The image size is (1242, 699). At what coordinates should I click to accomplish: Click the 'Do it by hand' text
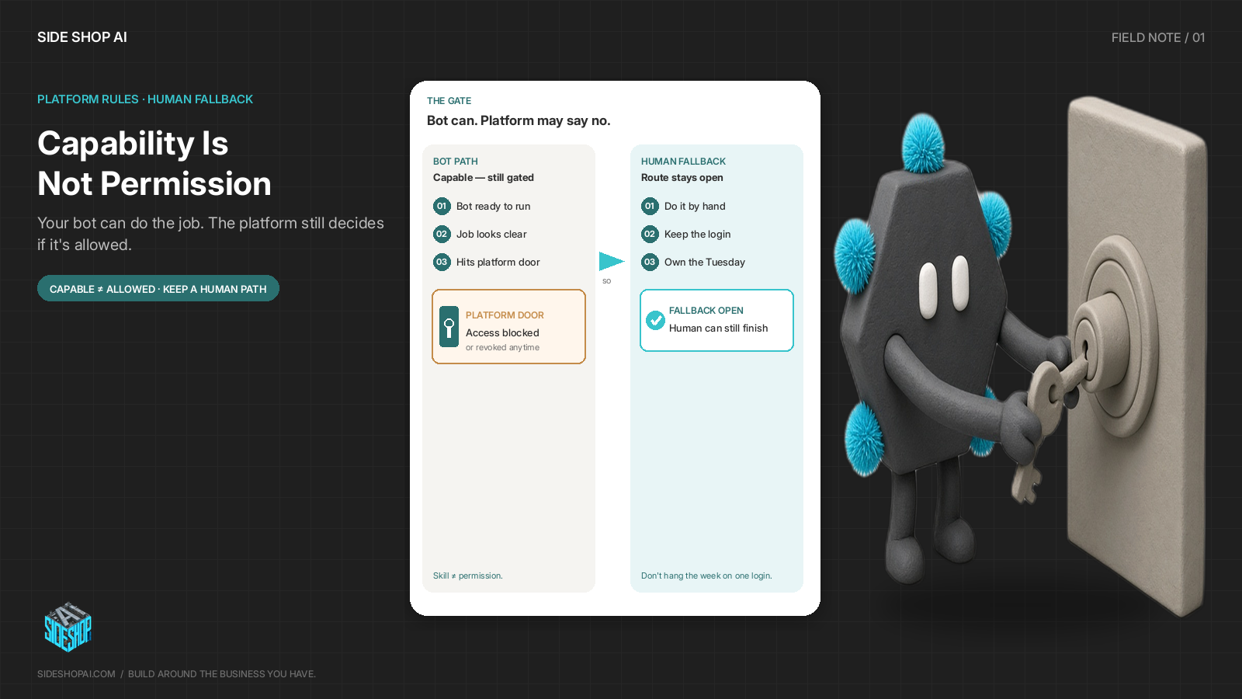click(x=695, y=206)
